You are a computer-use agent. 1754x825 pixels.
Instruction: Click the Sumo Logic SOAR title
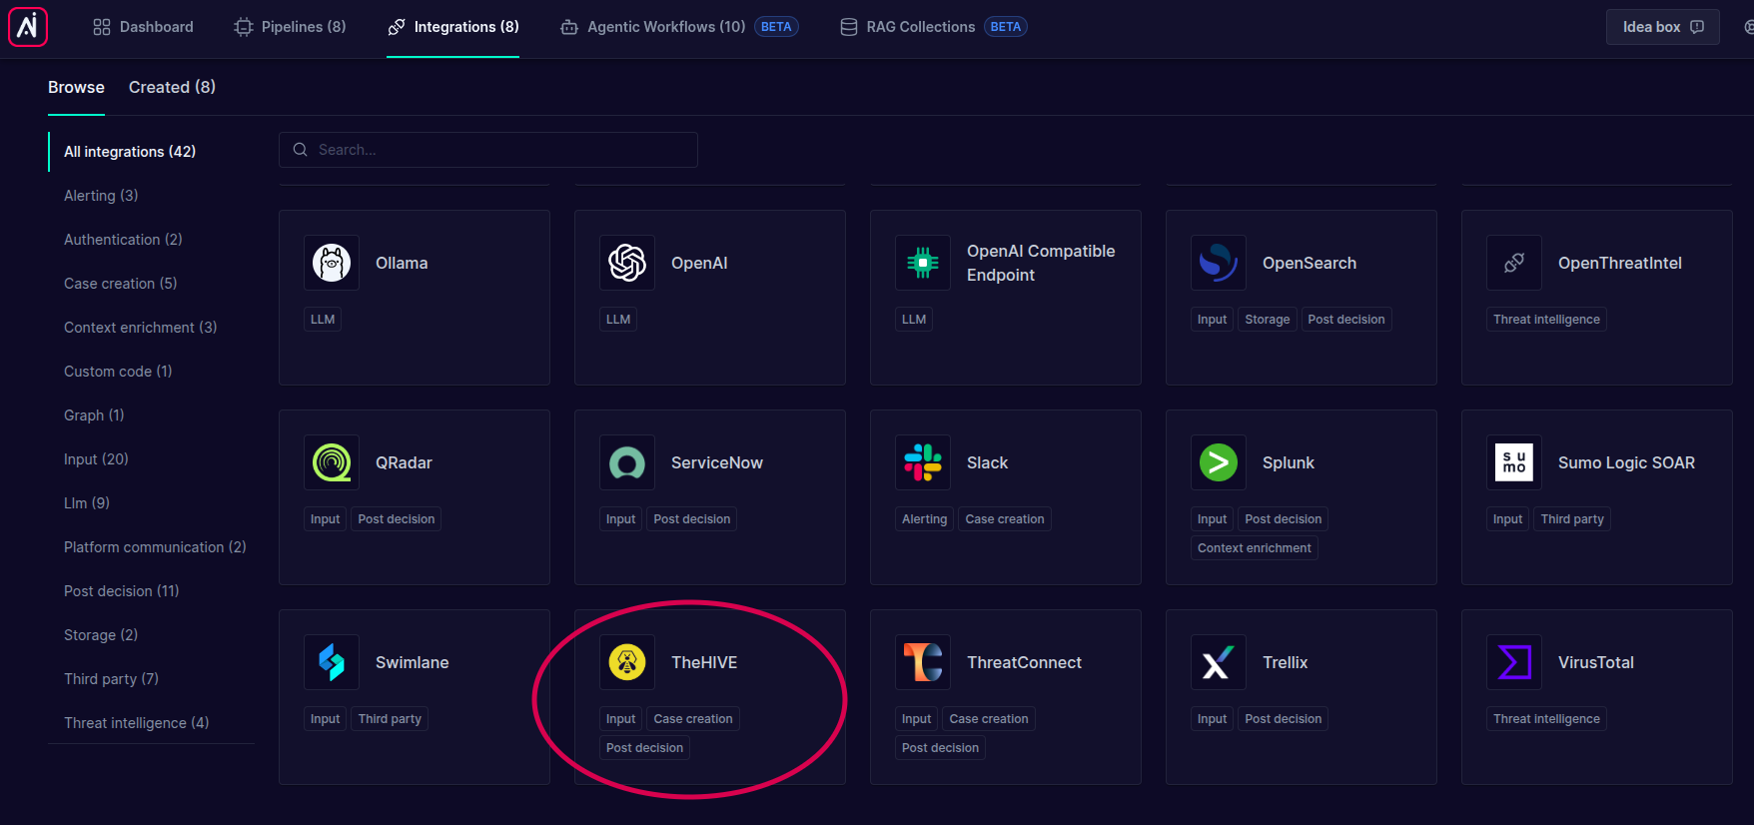(1626, 462)
